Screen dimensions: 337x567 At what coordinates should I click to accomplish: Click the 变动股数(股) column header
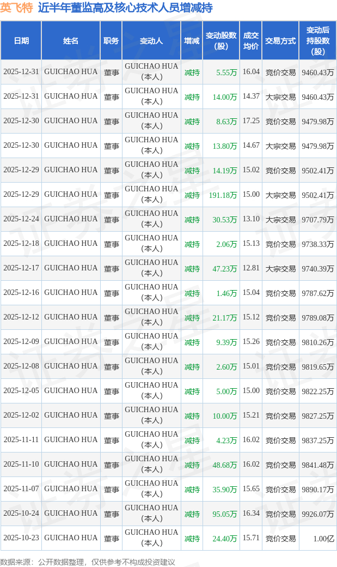point(221,41)
